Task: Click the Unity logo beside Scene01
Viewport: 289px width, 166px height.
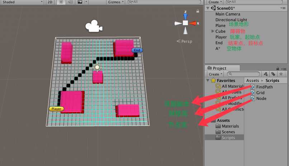Action: click(213, 8)
